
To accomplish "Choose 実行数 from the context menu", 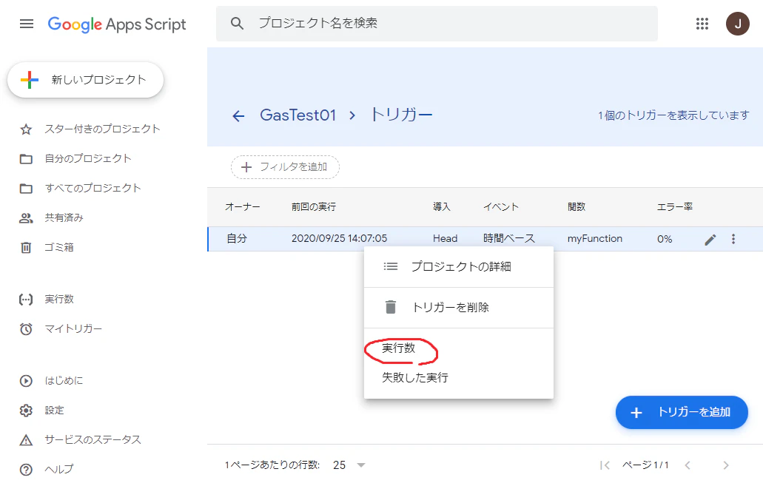I will coord(458,348).
